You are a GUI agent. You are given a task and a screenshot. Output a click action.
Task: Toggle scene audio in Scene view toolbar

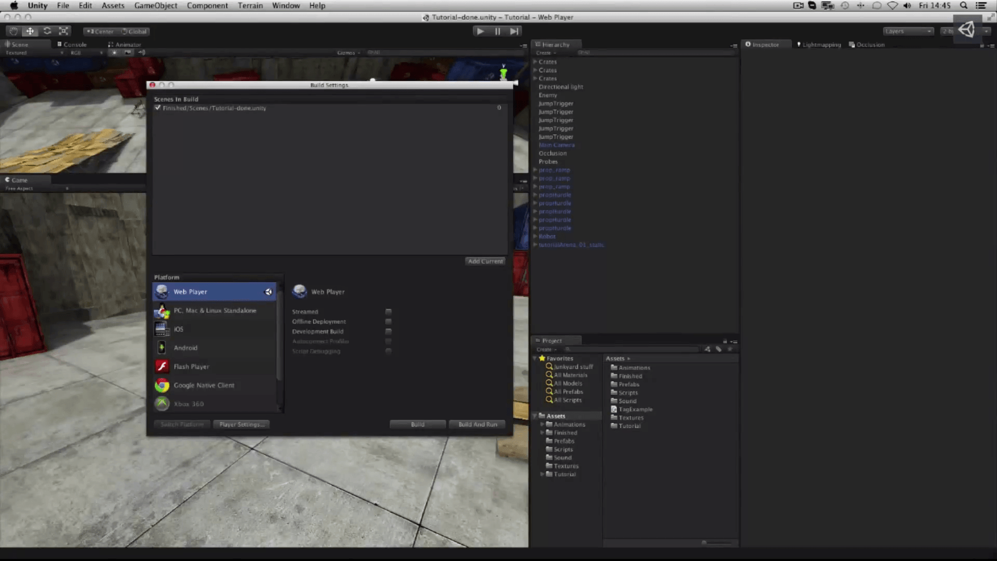142,52
